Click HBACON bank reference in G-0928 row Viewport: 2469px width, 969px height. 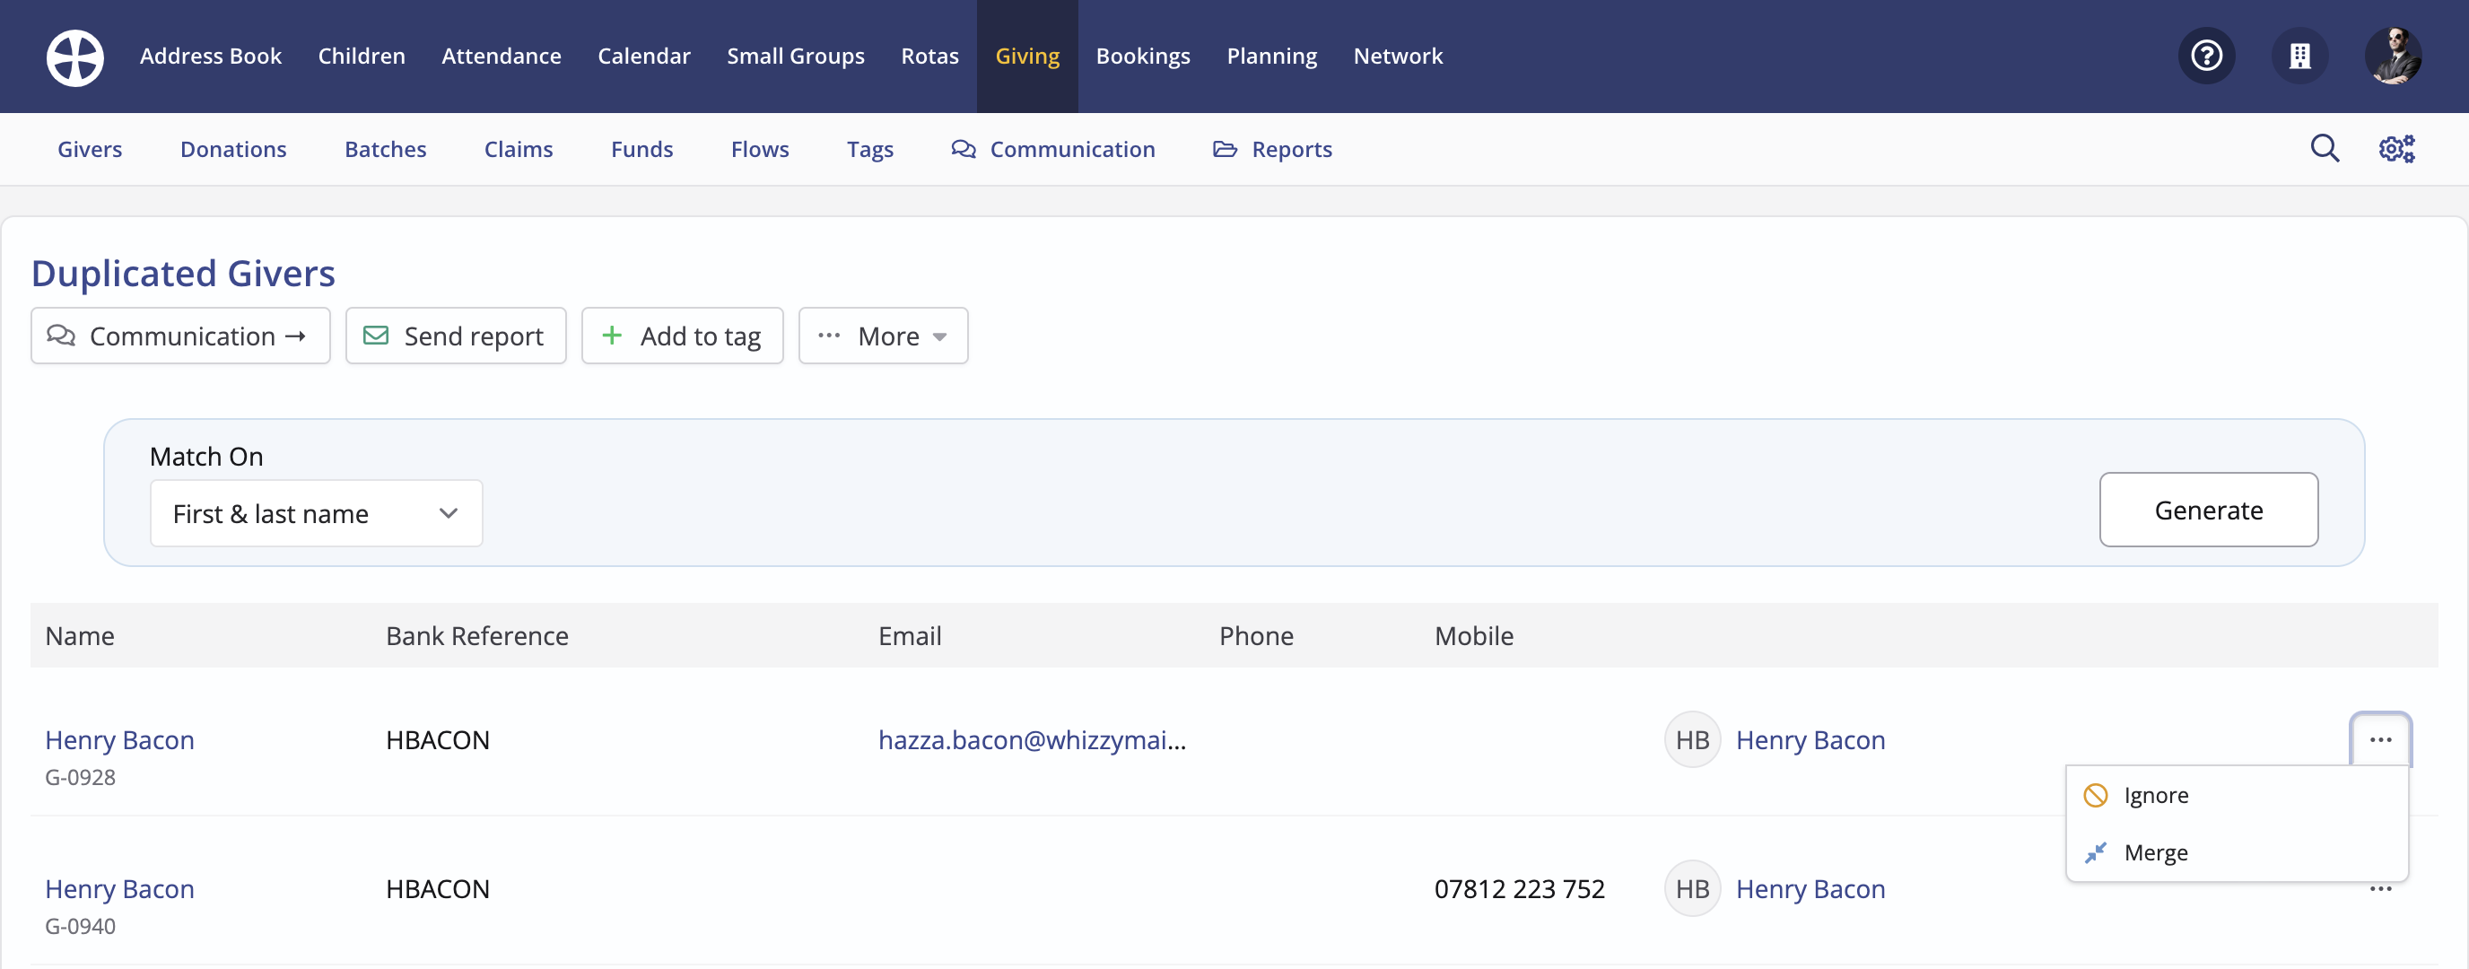click(x=437, y=739)
